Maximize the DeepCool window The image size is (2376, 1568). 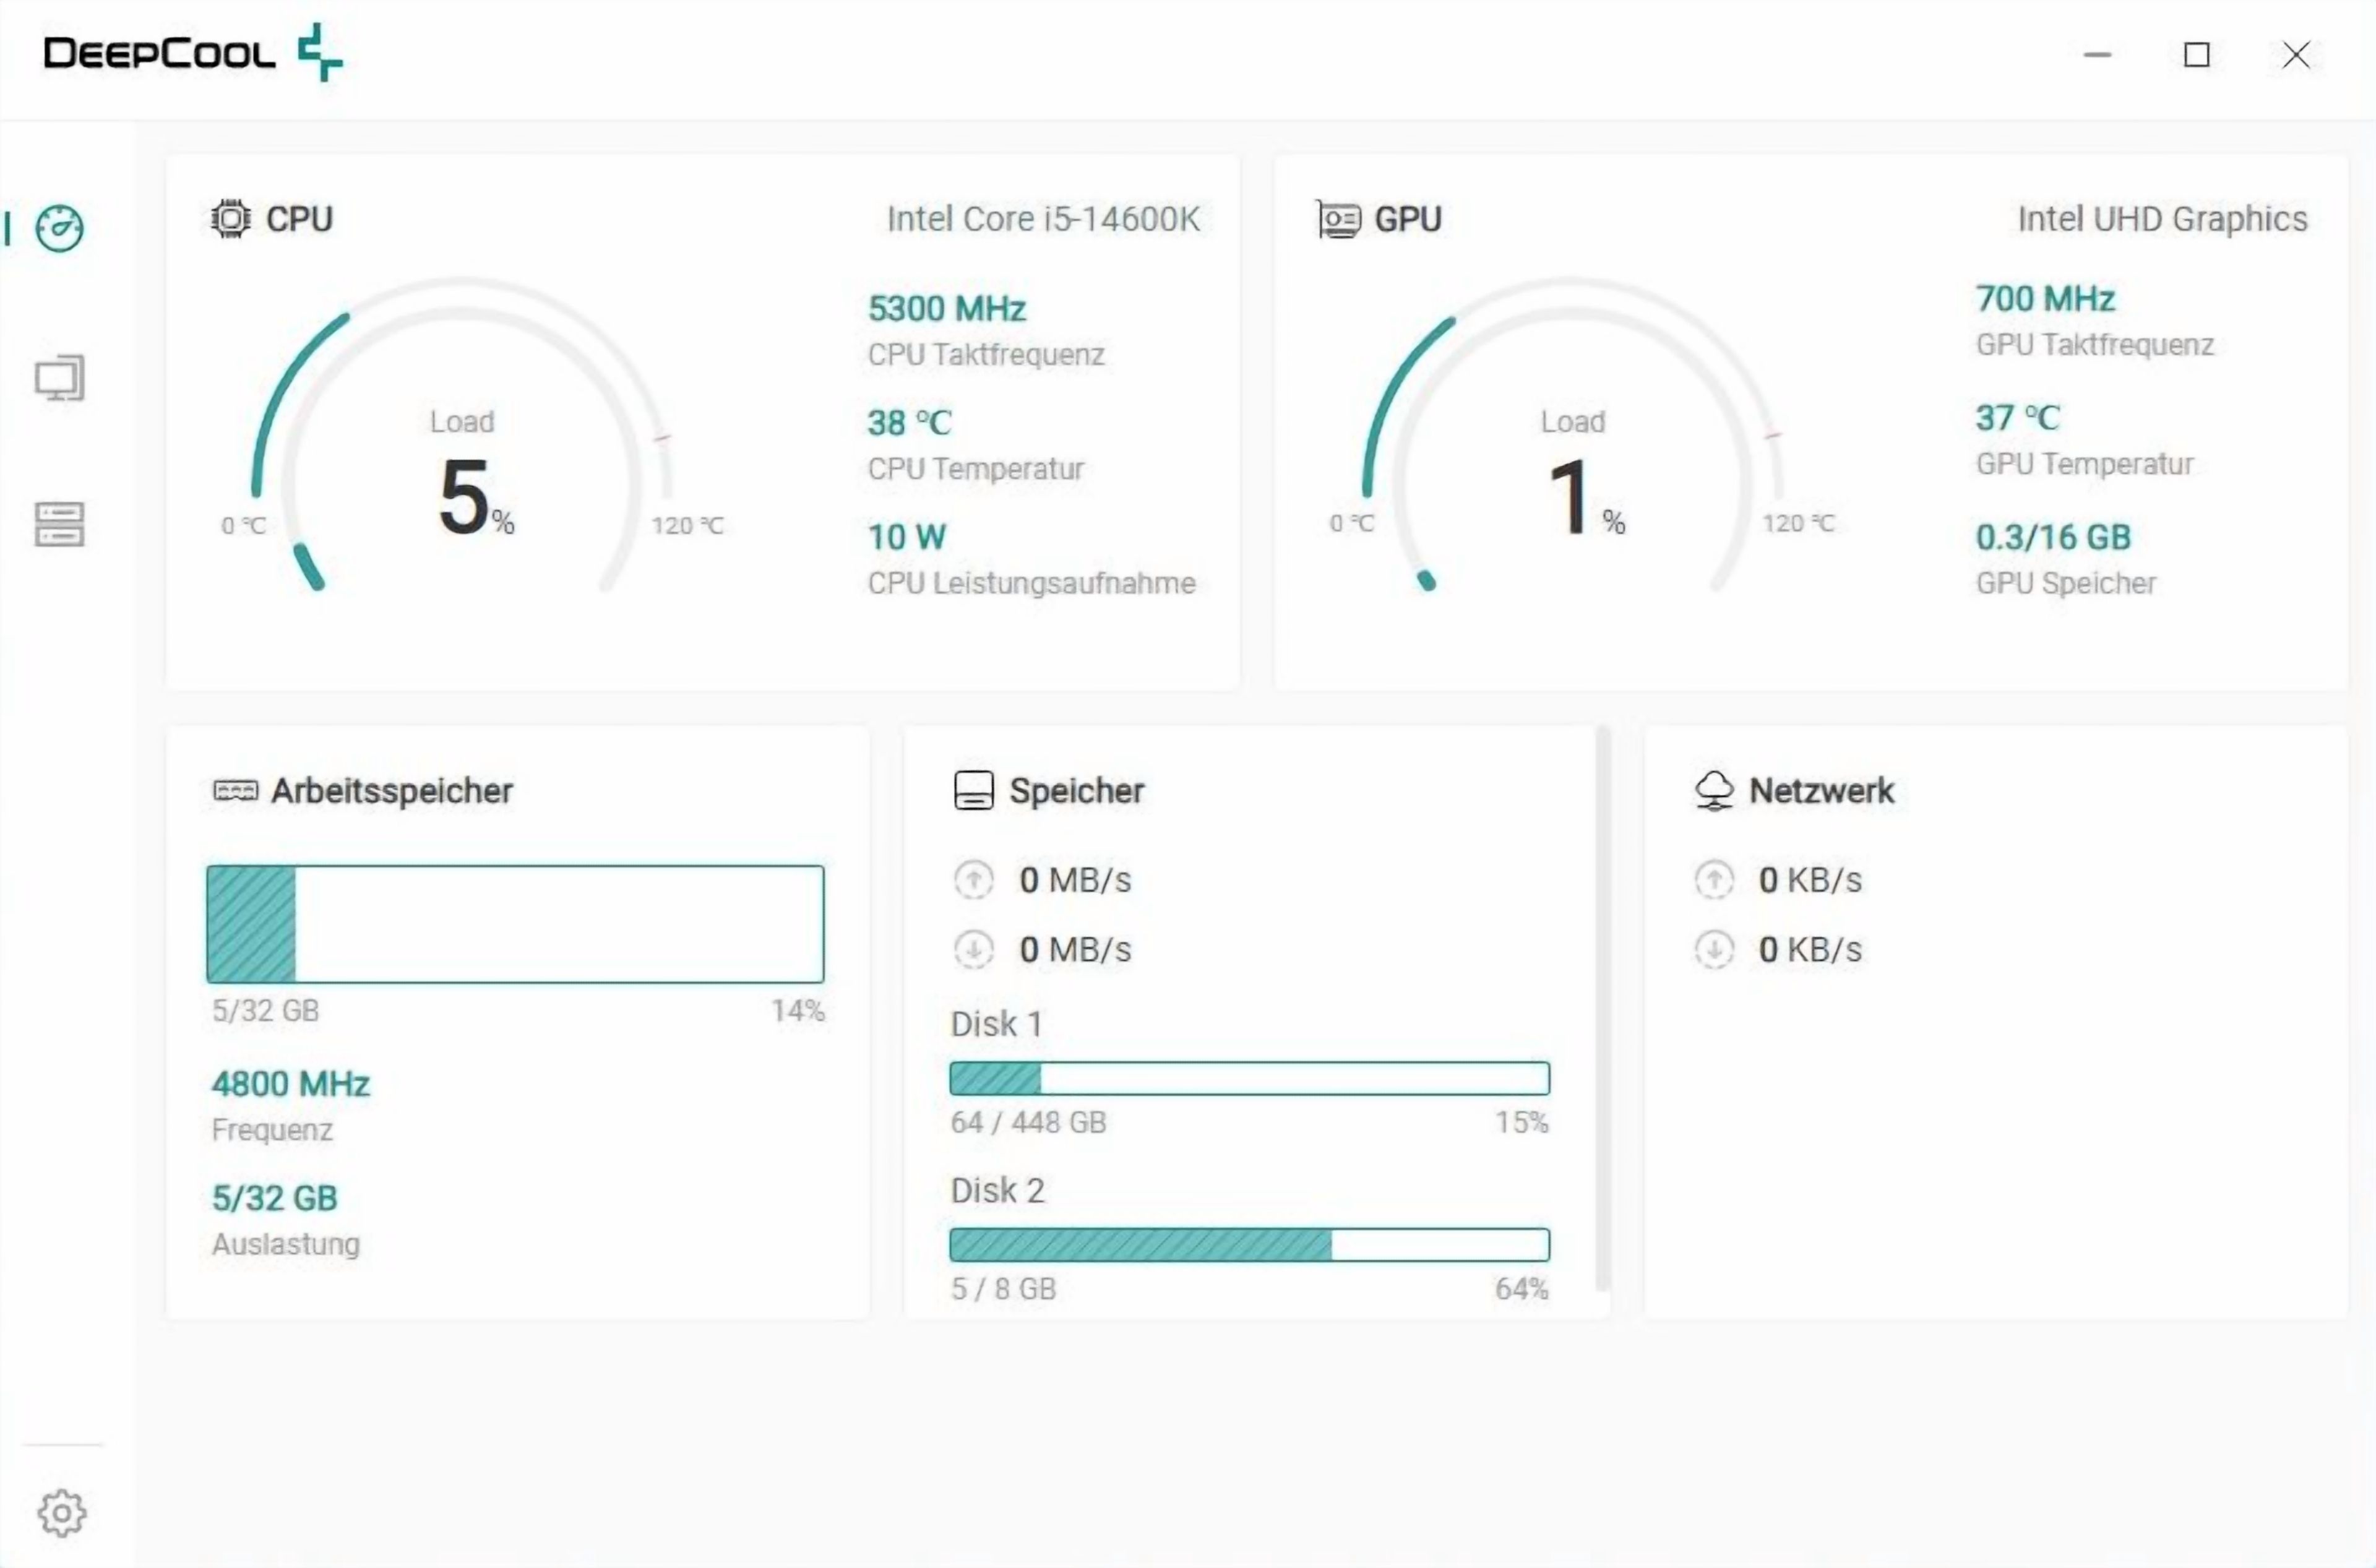pyautogui.click(x=2196, y=55)
